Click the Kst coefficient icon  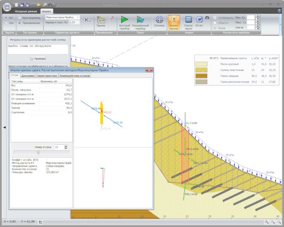coord(88,20)
